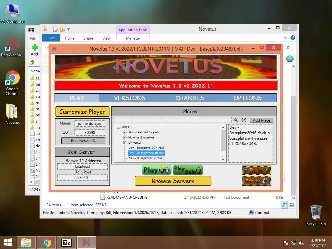Image resolution: width=332 pixels, height=249 pixels.
Task: Switch Explorer to large icons view
Action: pyautogui.click(x=291, y=205)
